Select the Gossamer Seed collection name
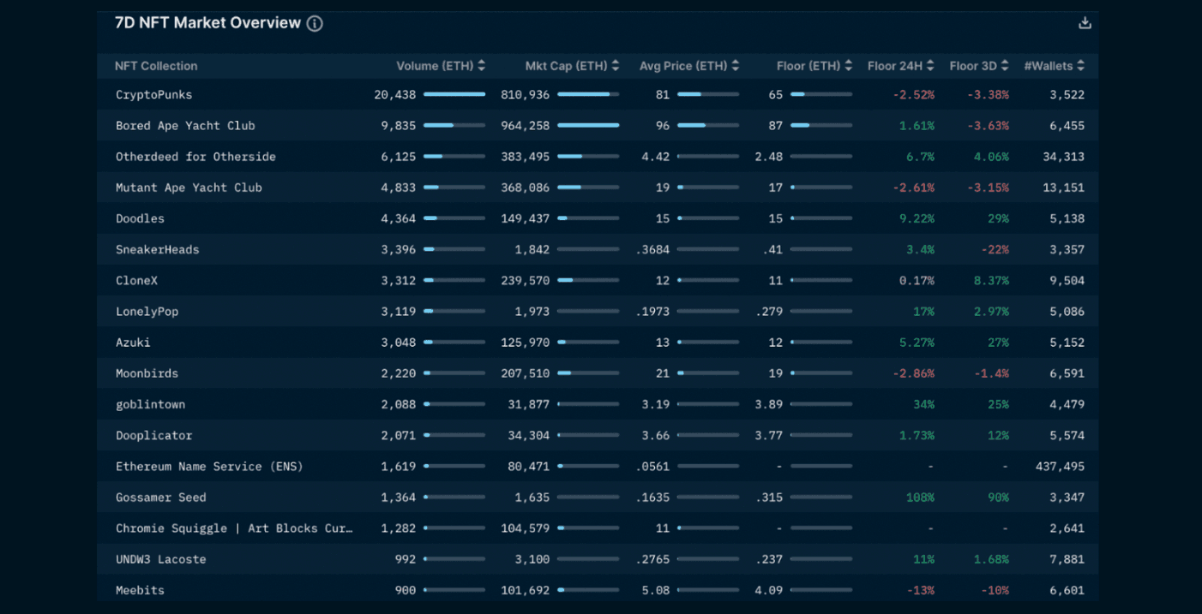Image resolution: width=1202 pixels, height=614 pixels. click(x=160, y=498)
